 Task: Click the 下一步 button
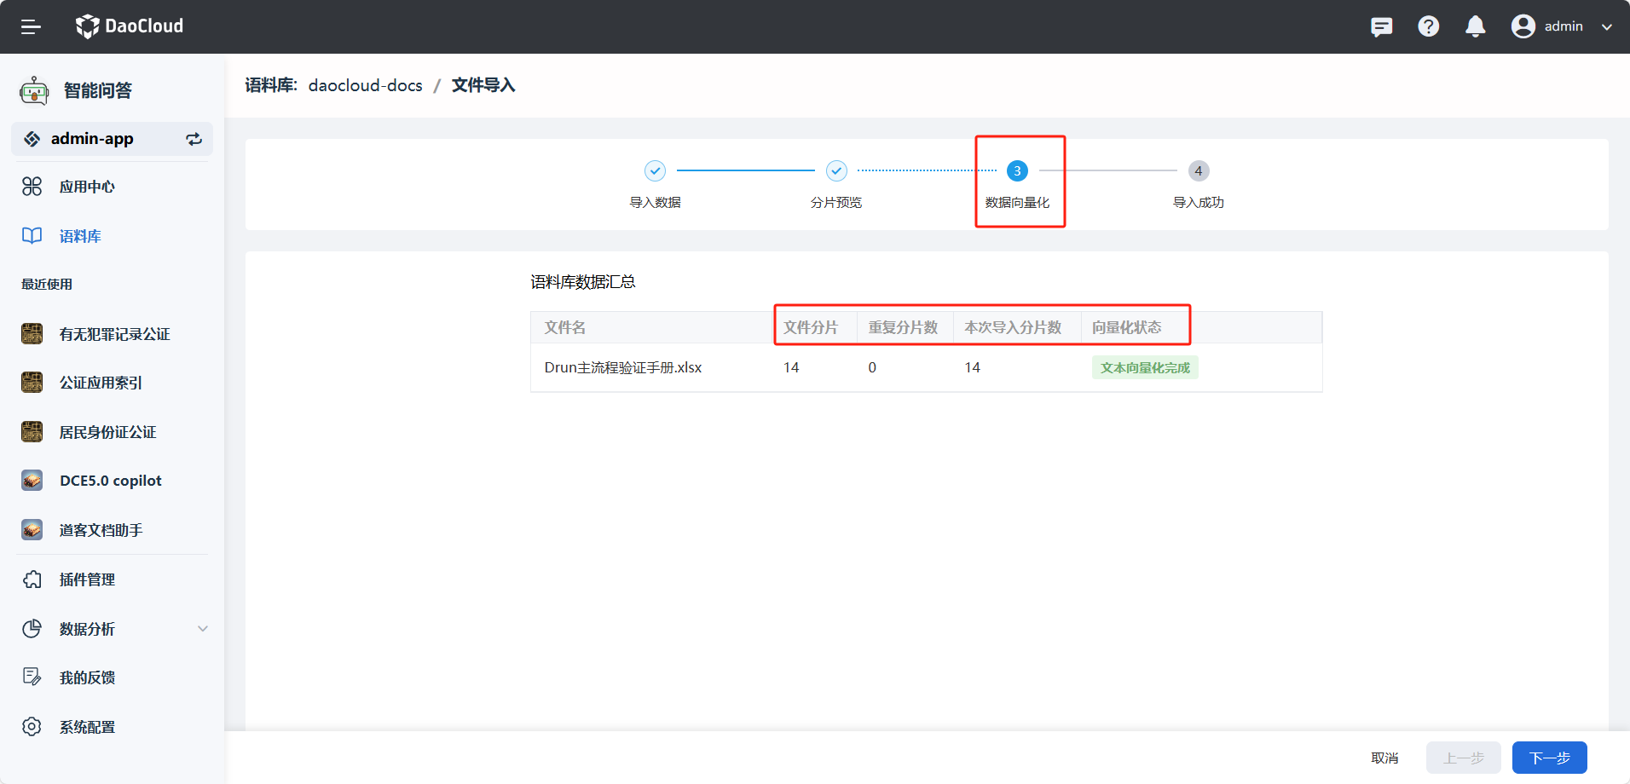[x=1549, y=758]
